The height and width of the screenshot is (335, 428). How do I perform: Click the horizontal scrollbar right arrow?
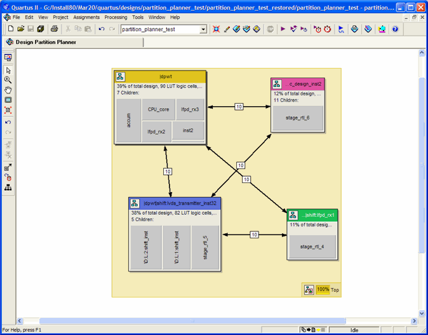tap(413, 321)
